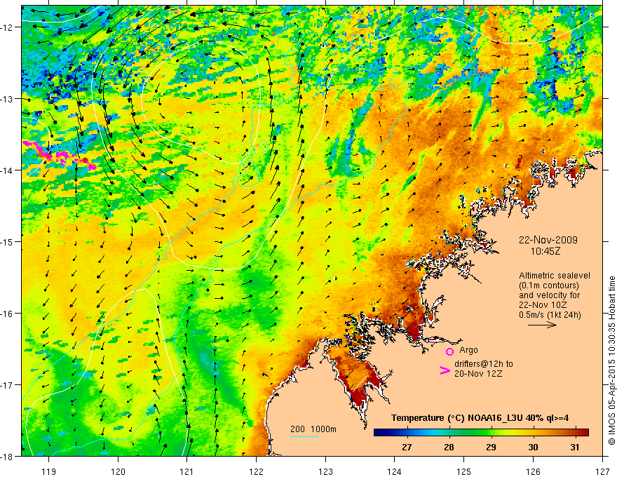
Task: Click the longitude label 123
Action: click(325, 471)
